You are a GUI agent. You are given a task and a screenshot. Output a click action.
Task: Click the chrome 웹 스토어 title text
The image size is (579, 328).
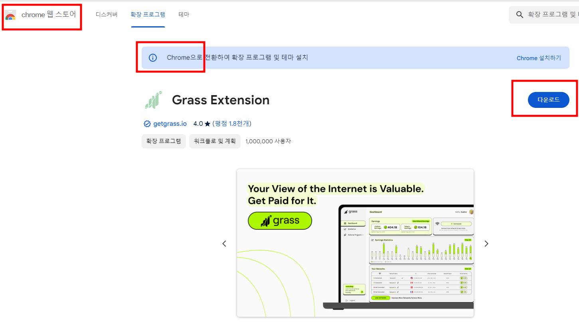49,15
